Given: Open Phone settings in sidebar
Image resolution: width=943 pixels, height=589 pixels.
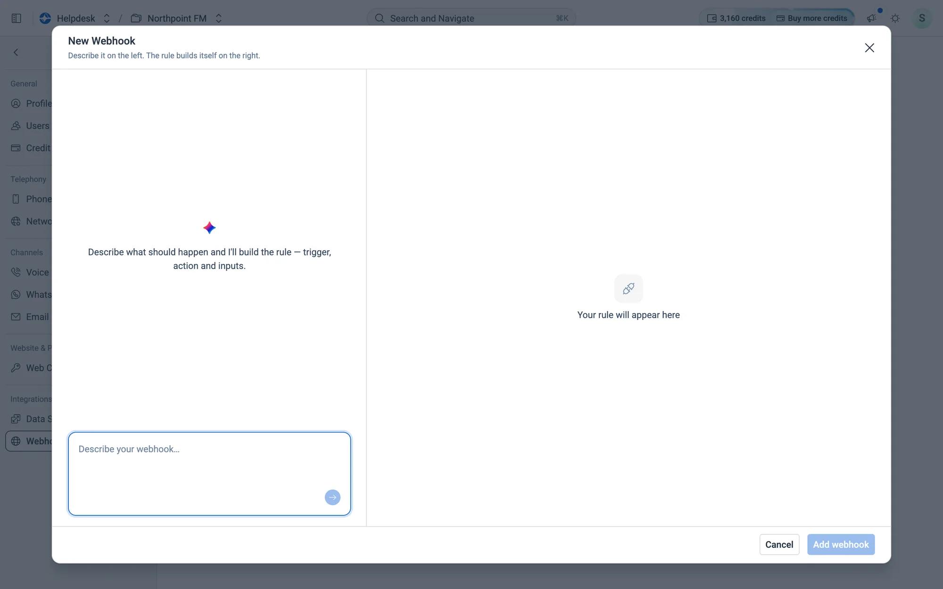Looking at the screenshot, I should pos(31,199).
